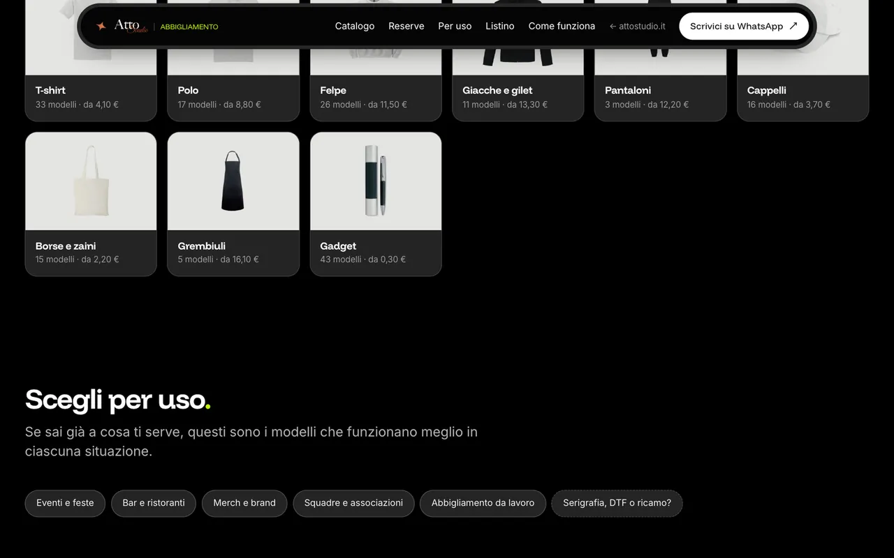Open Come funziona section

pos(562,26)
